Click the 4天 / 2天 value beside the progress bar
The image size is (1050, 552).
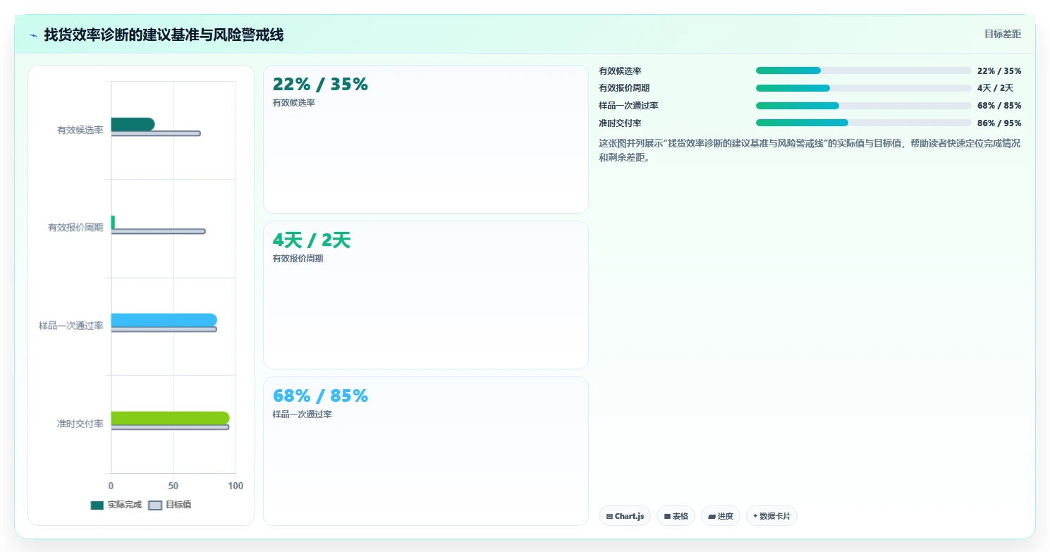click(995, 88)
